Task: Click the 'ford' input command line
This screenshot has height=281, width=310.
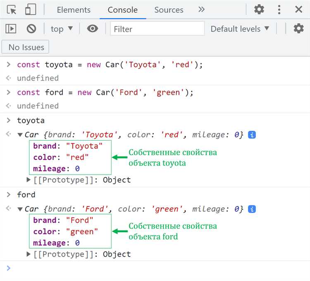Action: tap(26, 195)
